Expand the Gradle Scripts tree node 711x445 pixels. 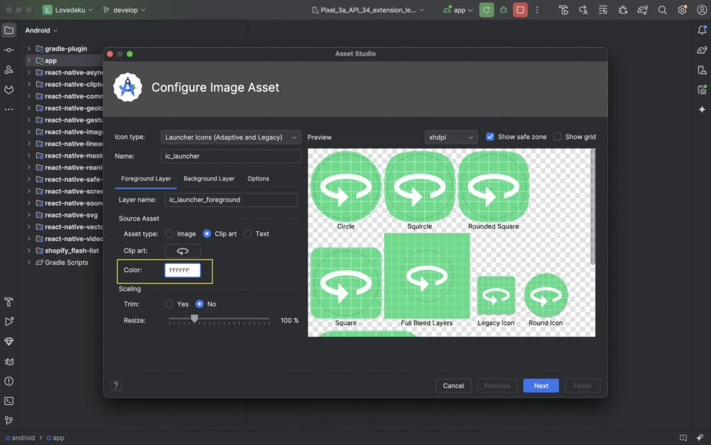[30, 262]
